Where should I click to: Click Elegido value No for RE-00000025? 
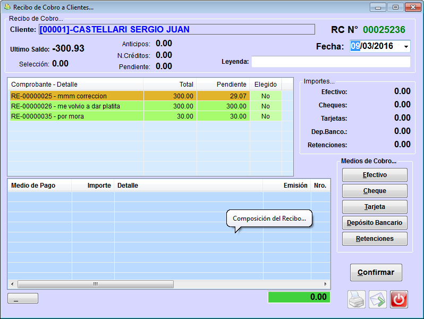pos(266,96)
